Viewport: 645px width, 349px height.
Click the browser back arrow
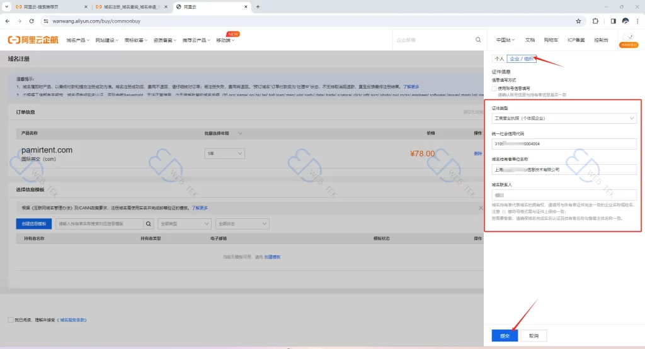click(x=8, y=21)
